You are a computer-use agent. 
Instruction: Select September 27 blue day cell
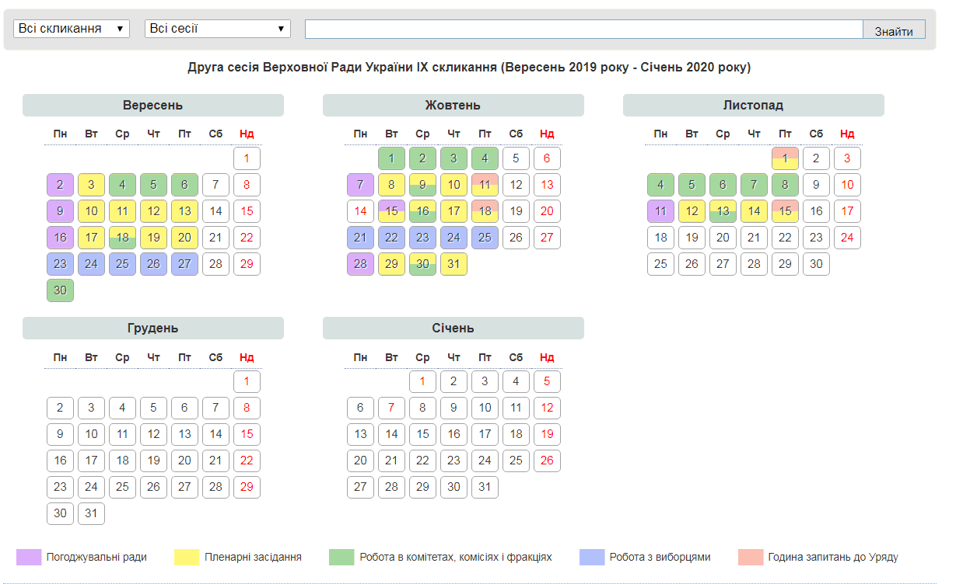point(184,264)
